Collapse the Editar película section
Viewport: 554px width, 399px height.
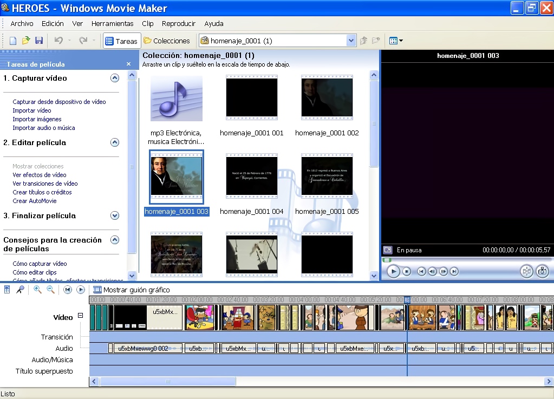coord(114,142)
